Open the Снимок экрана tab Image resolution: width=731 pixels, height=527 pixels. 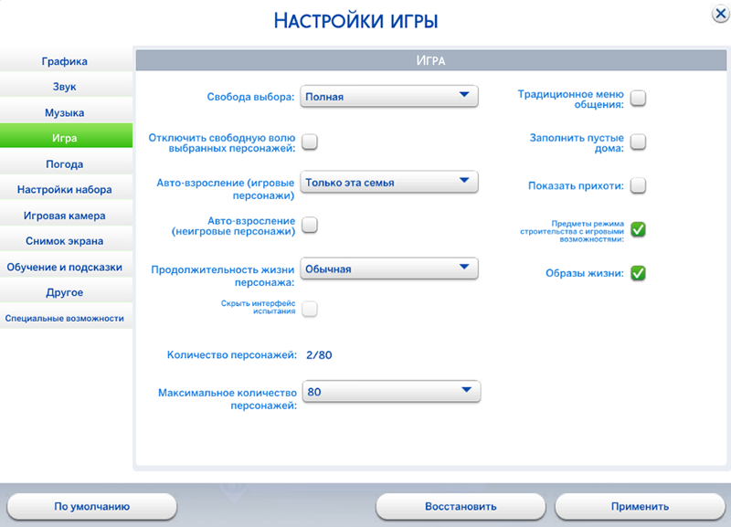(65, 241)
